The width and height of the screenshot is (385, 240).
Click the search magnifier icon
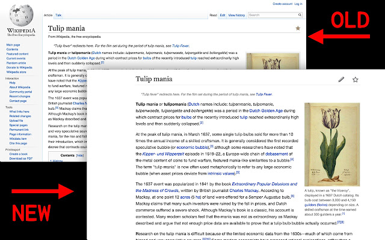click(x=300, y=15)
